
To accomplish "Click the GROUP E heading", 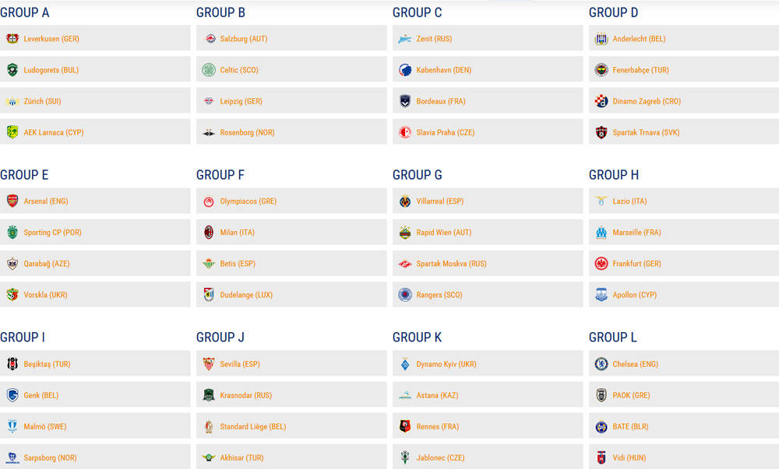I will coord(24,175).
